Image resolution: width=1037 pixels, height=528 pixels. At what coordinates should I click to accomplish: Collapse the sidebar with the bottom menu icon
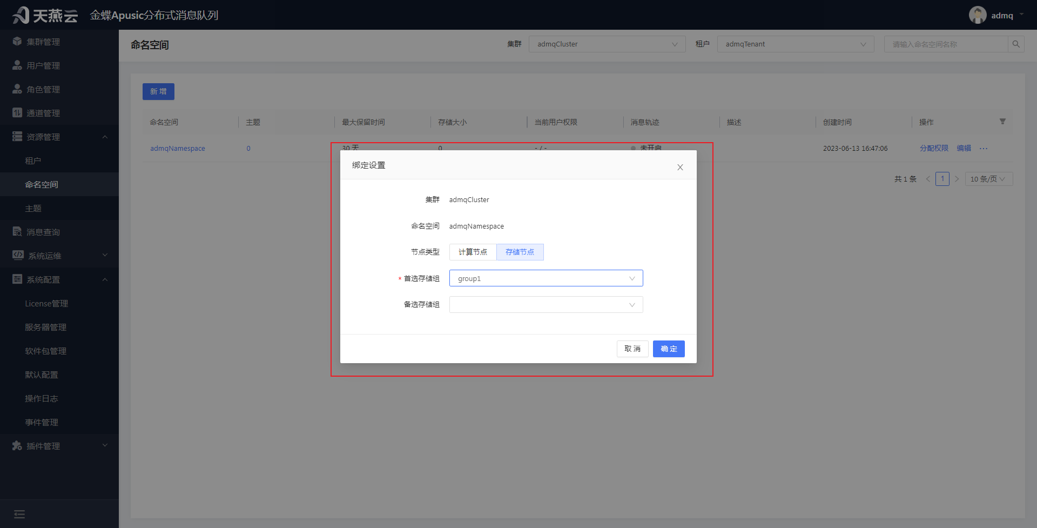[19, 514]
